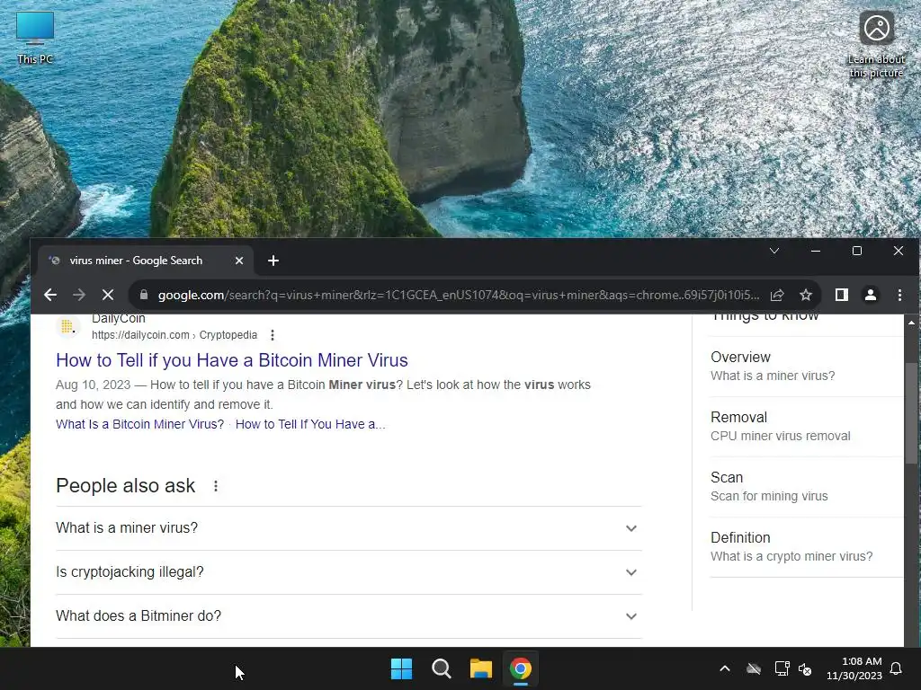Click Chrome's forward navigation arrow

79,295
